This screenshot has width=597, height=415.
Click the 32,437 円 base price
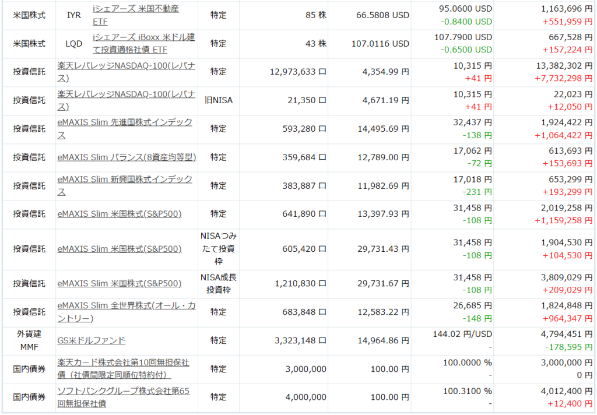(472, 122)
